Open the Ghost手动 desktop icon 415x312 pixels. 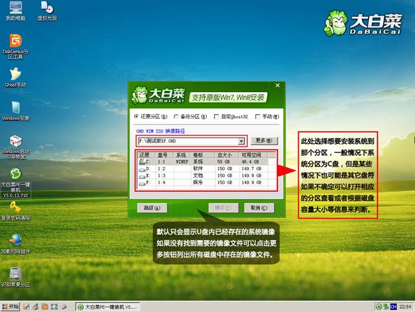tap(15, 74)
